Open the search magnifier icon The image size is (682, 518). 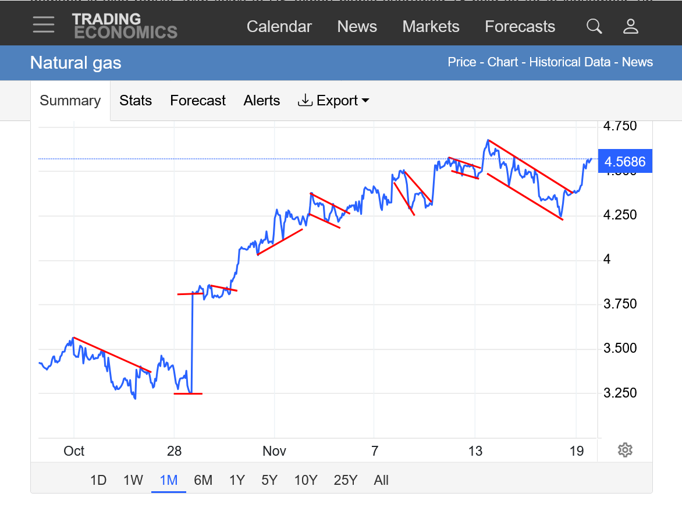pos(594,26)
